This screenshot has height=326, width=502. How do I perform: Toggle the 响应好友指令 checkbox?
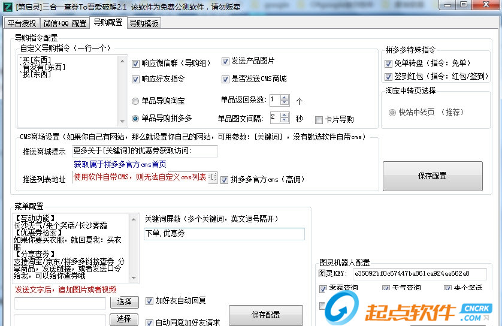(x=135, y=79)
